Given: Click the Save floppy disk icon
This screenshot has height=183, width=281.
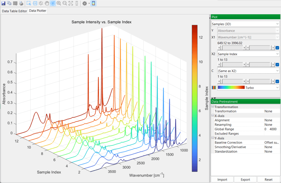Looking at the screenshot, I should pos(3,3).
